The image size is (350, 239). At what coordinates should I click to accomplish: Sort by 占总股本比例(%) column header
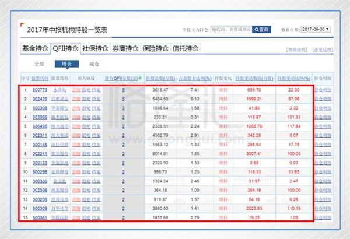[195, 78]
